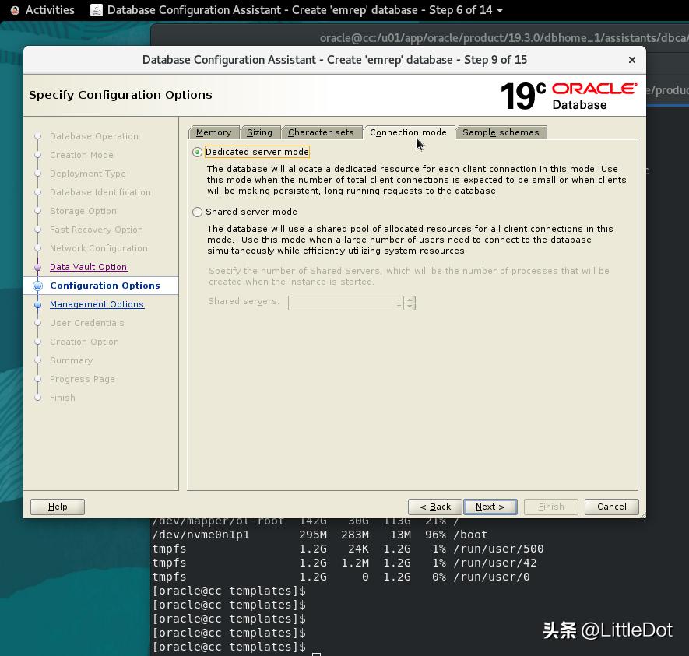
Task: Click the Management Options step bullet icon
Action: click(x=38, y=305)
